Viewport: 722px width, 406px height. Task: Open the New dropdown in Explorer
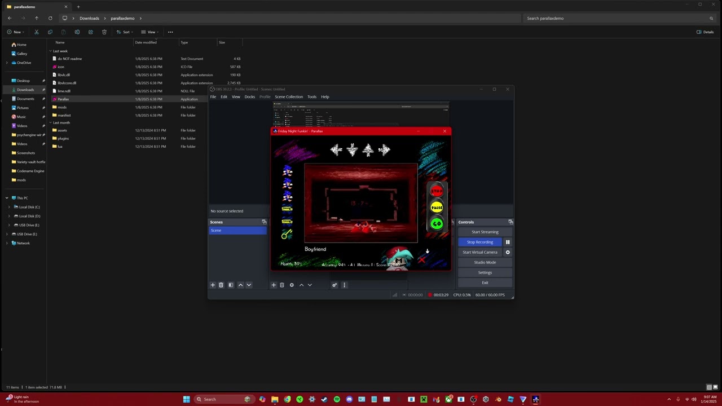tap(15, 32)
